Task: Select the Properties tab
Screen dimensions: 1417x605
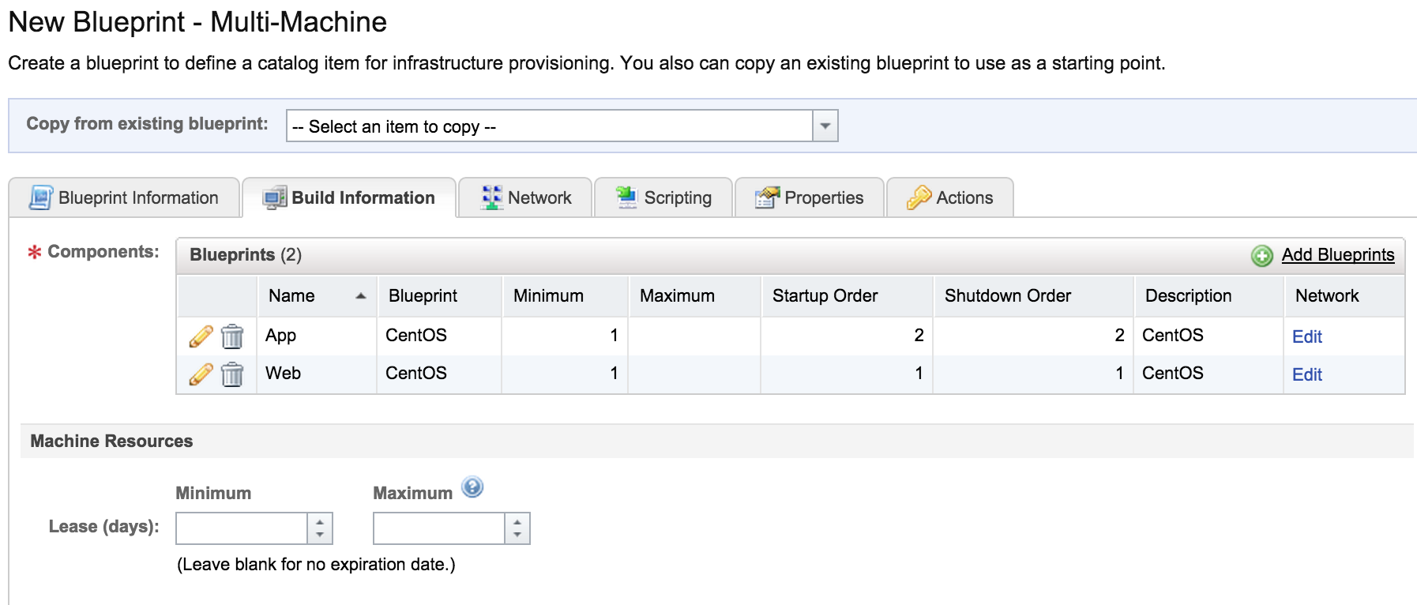Action: coord(809,197)
